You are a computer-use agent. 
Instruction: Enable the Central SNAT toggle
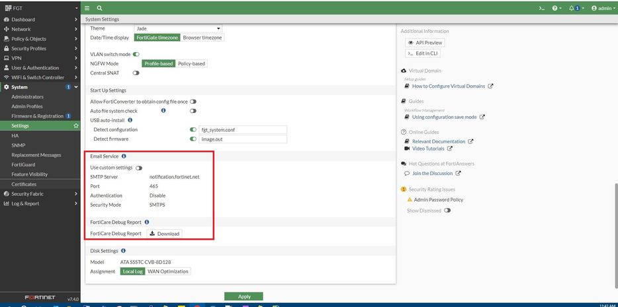136,73
